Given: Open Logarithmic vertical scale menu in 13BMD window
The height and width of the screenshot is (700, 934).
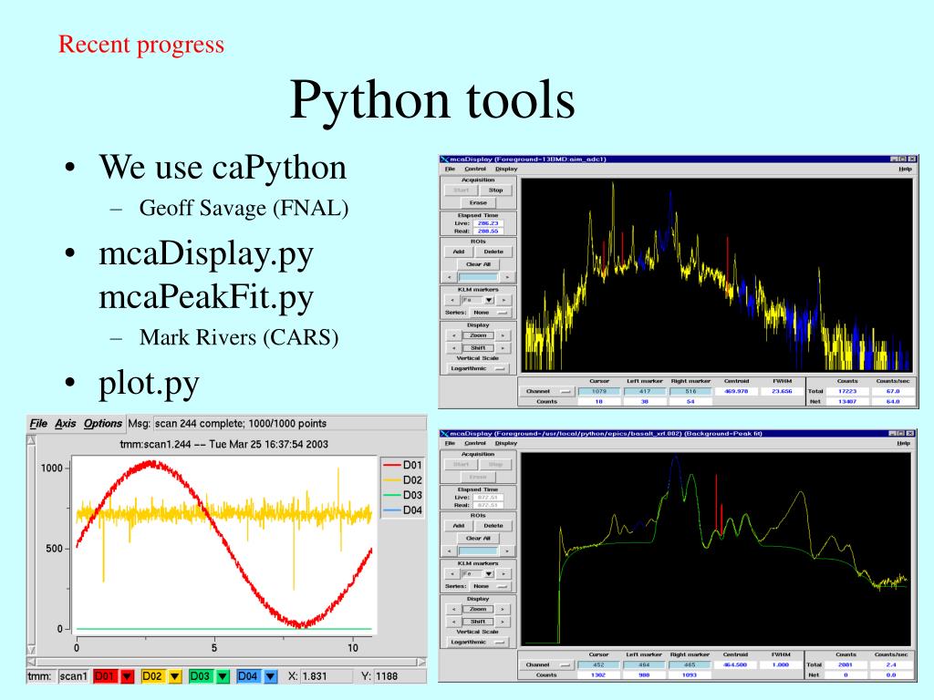Looking at the screenshot, I should click(x=478, y=369).
